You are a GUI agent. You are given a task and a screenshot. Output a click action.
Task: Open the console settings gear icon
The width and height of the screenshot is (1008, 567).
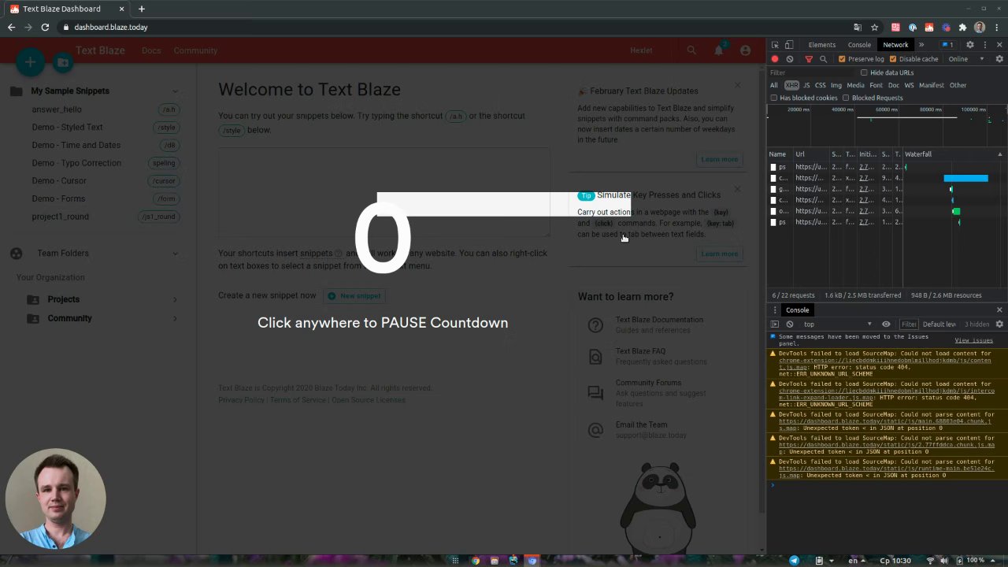[x=999, y=324]
